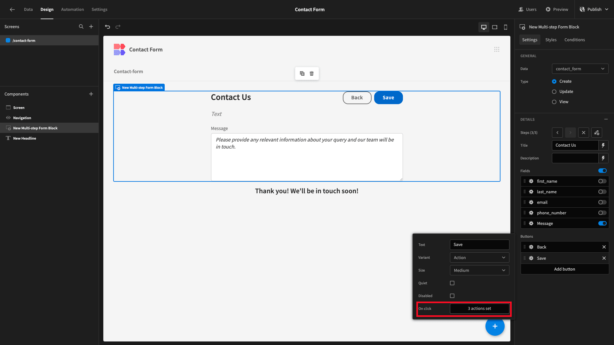
Task: Select the Update type radio button
Action: click(x=554, y=92)
